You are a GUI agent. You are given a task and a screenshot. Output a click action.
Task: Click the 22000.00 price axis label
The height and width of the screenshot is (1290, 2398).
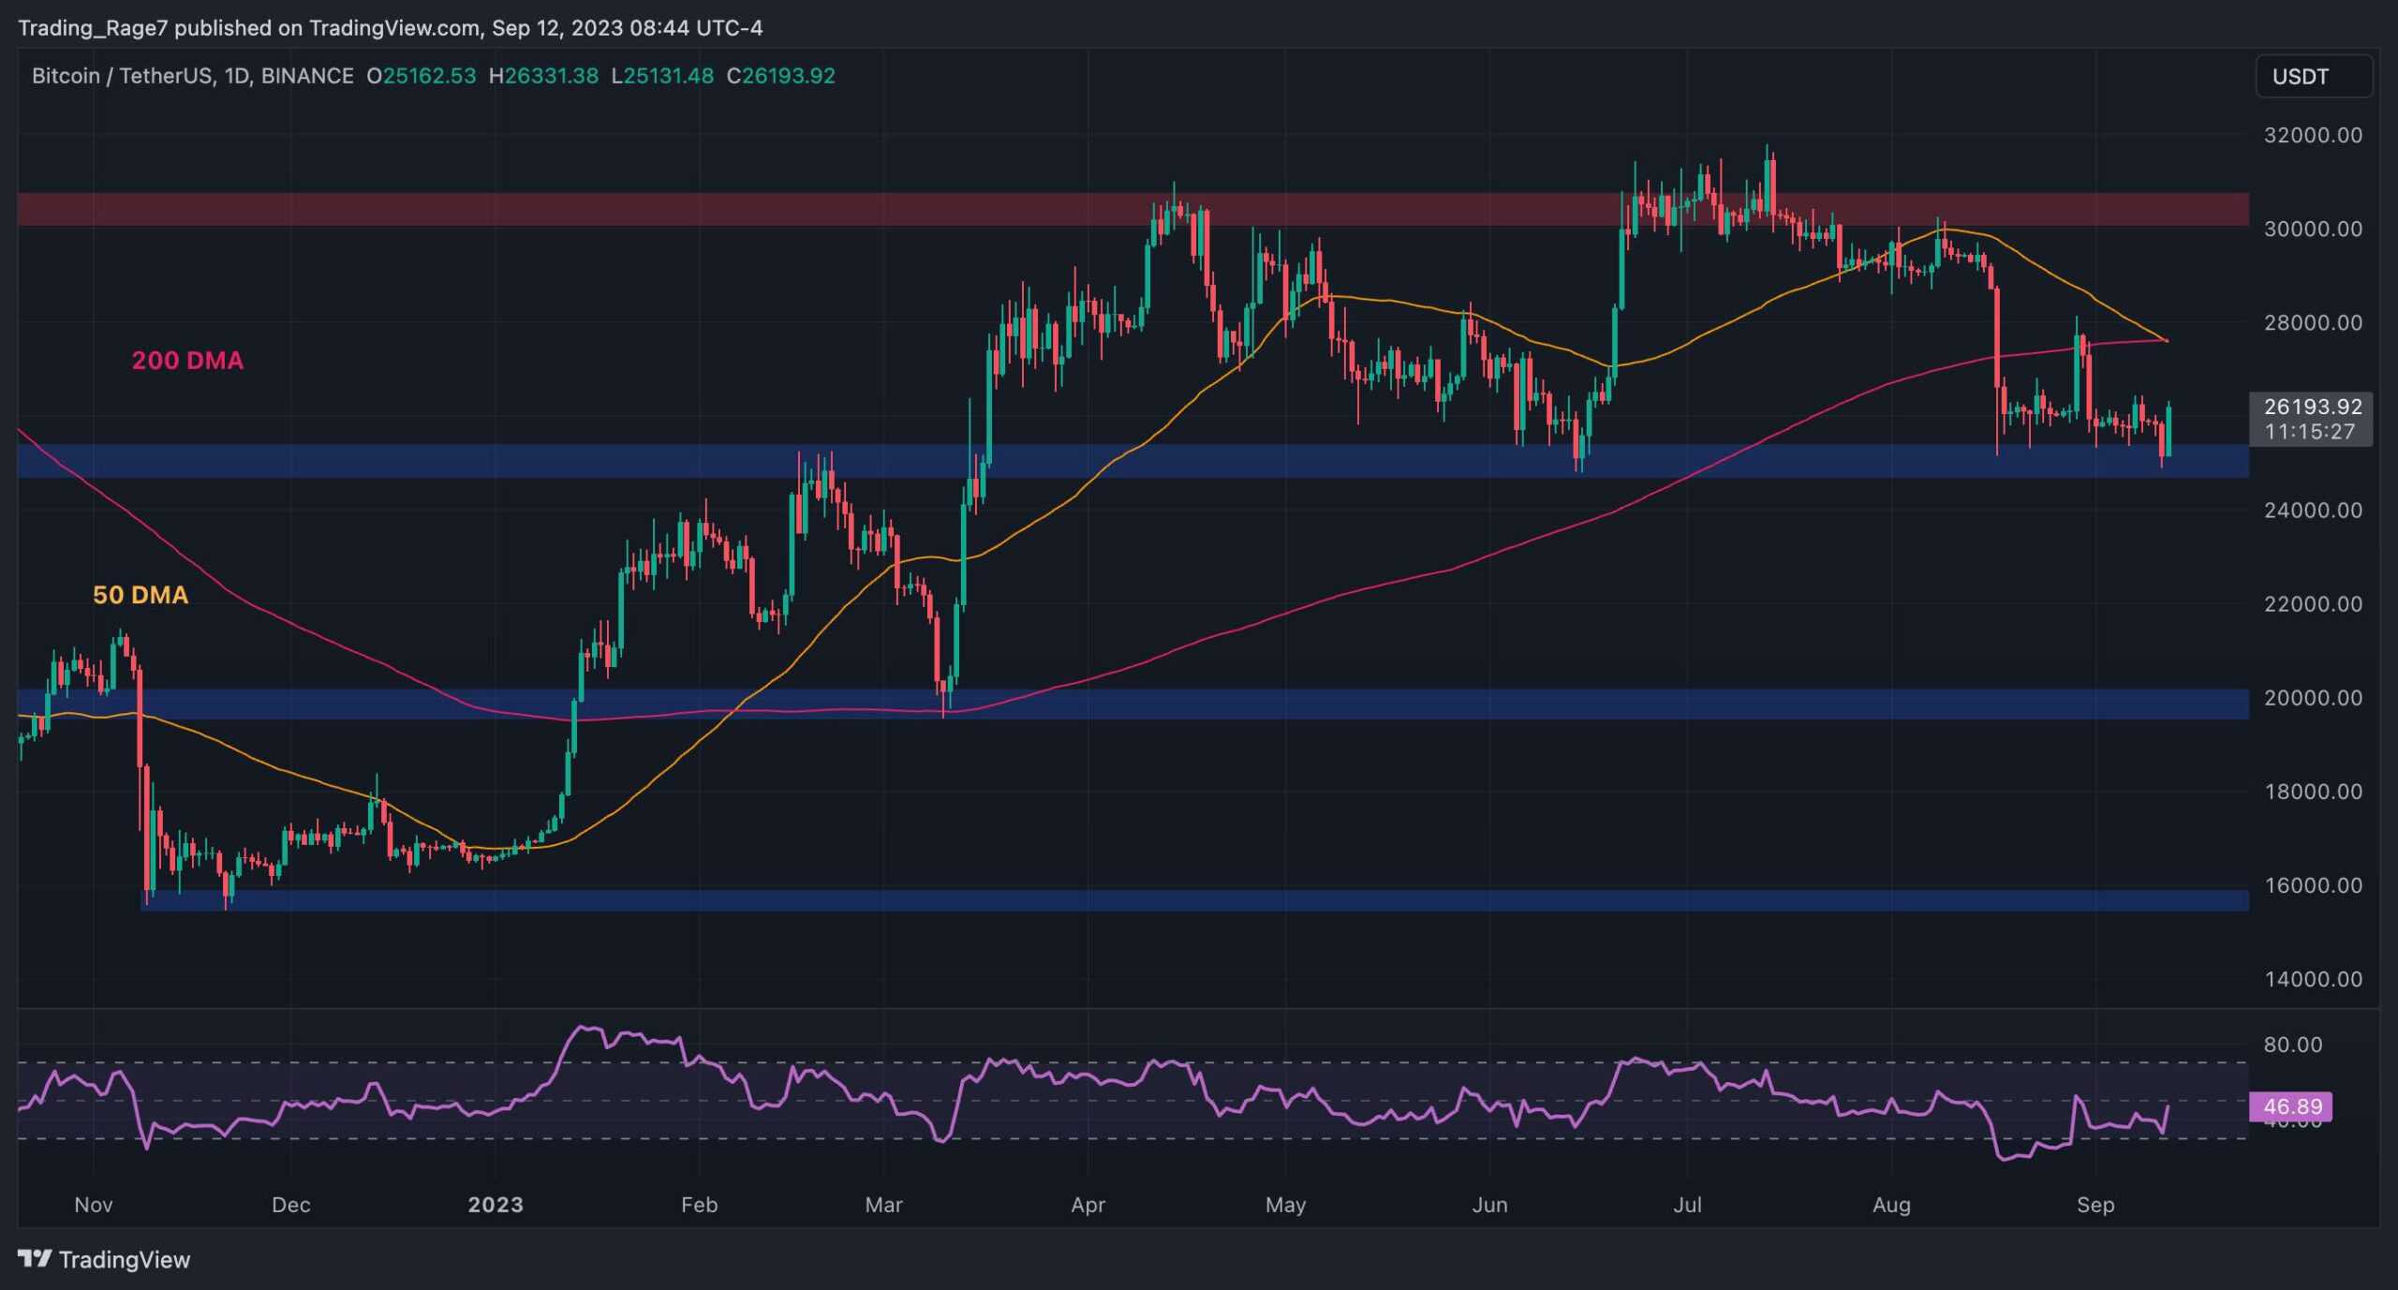pos(2313,604)
